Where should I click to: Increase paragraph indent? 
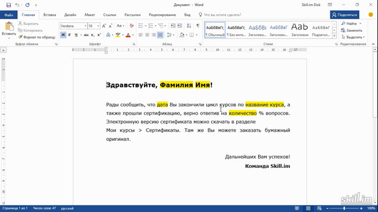click(180, 26)
